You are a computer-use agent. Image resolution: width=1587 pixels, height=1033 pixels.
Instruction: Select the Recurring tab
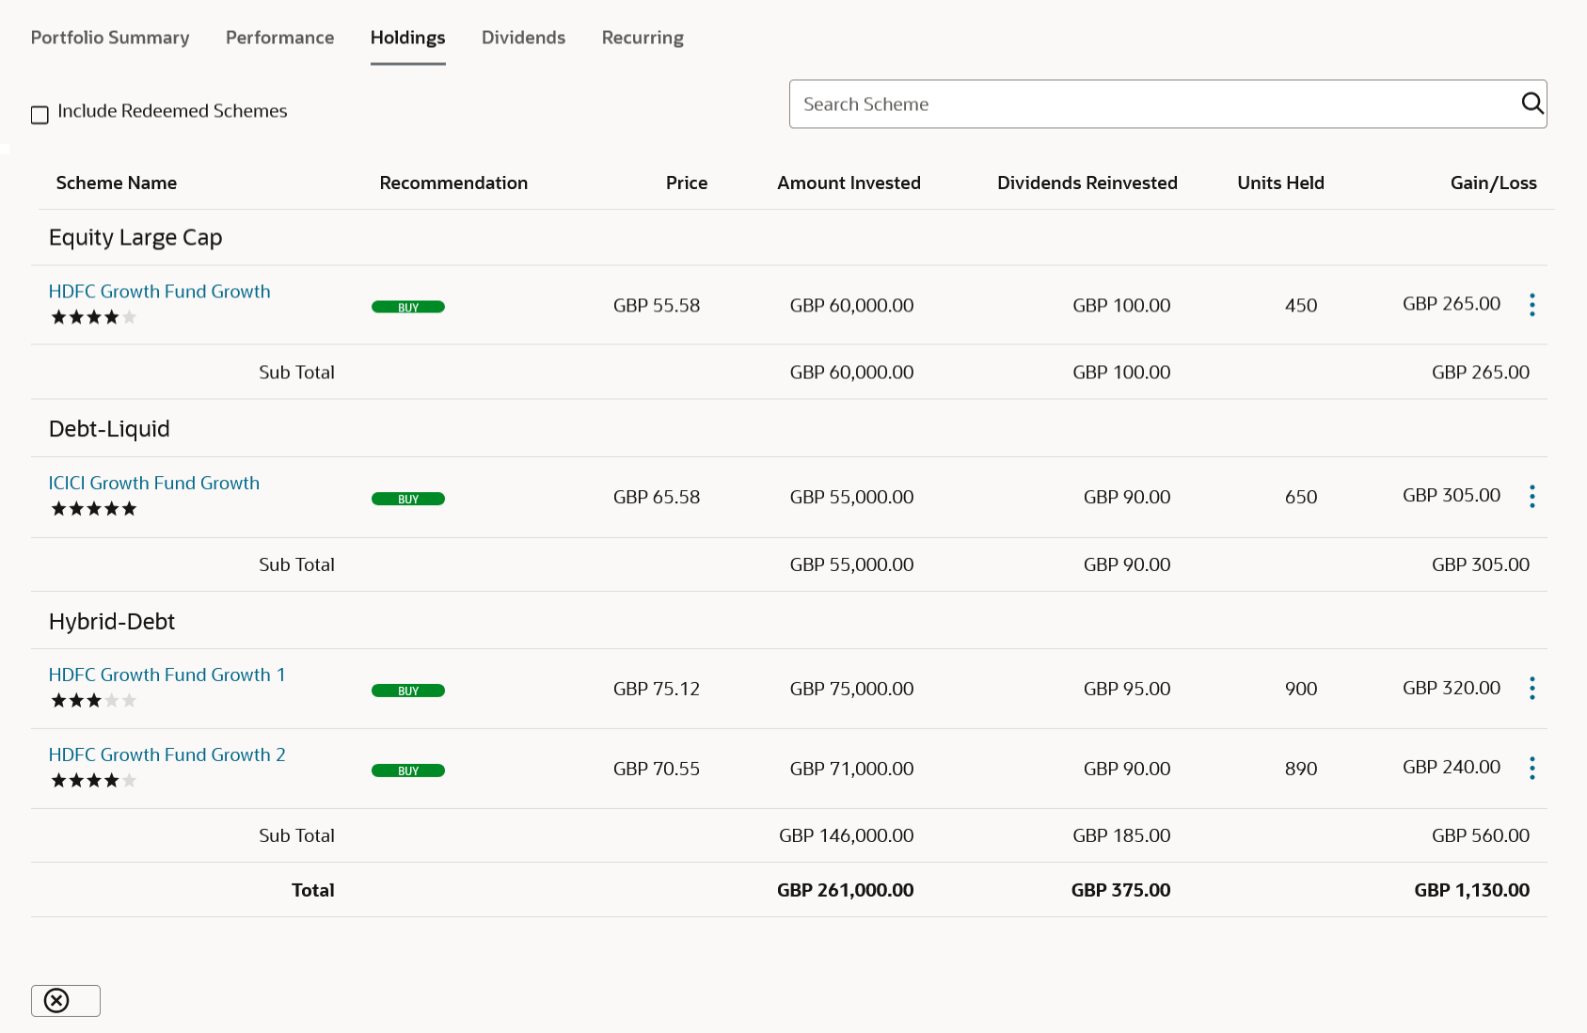coord(643,38)
